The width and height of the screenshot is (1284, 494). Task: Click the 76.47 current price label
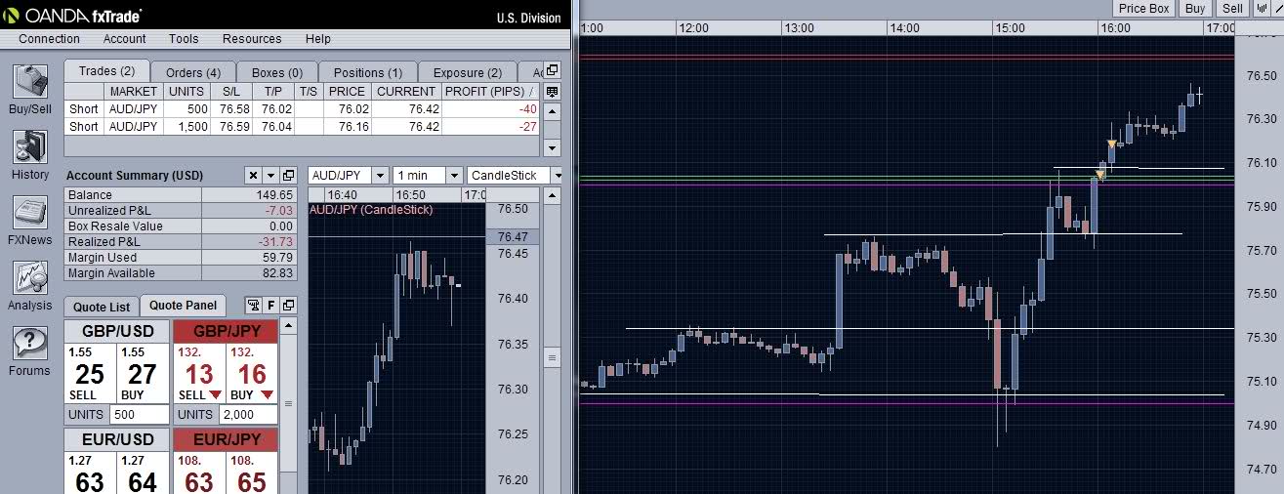pyautogui.click(x=513, y=237)
